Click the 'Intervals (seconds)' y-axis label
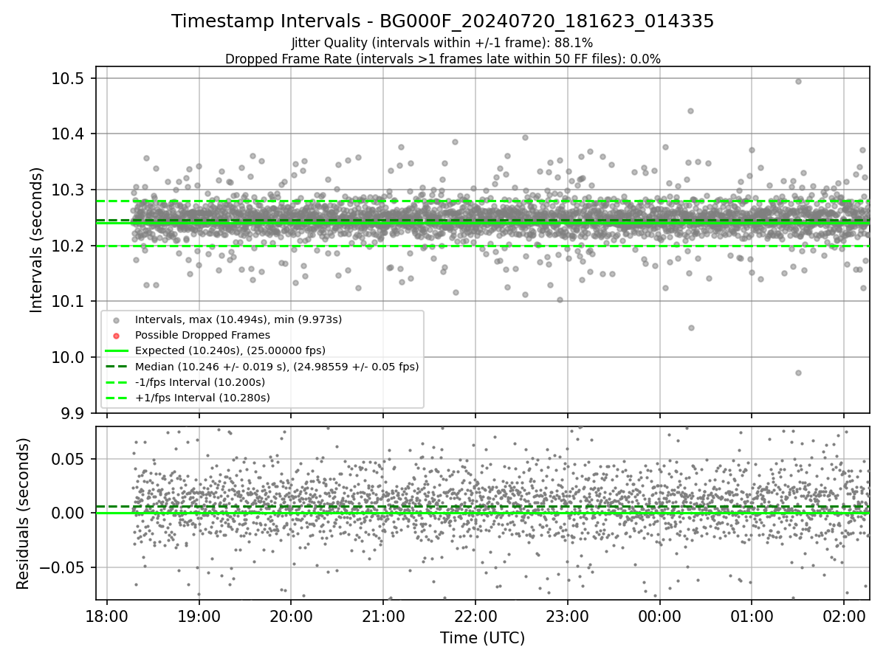Viewport: 886px width, 664px height. tap(37, 240)
